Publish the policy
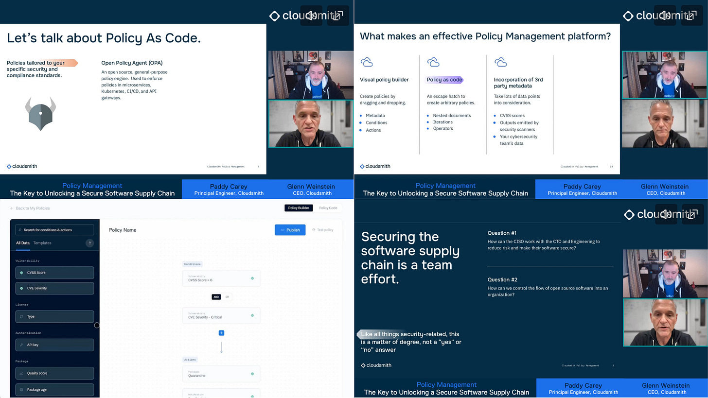 click(x=290, y=230)
